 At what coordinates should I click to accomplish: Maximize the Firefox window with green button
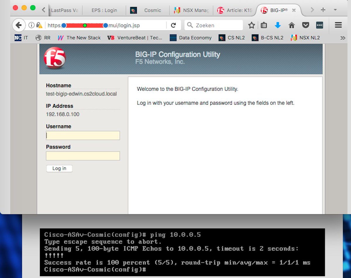tap(33, 8)
